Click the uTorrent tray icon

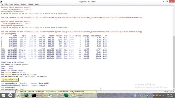pyautogui.click(x=145, y=96)
